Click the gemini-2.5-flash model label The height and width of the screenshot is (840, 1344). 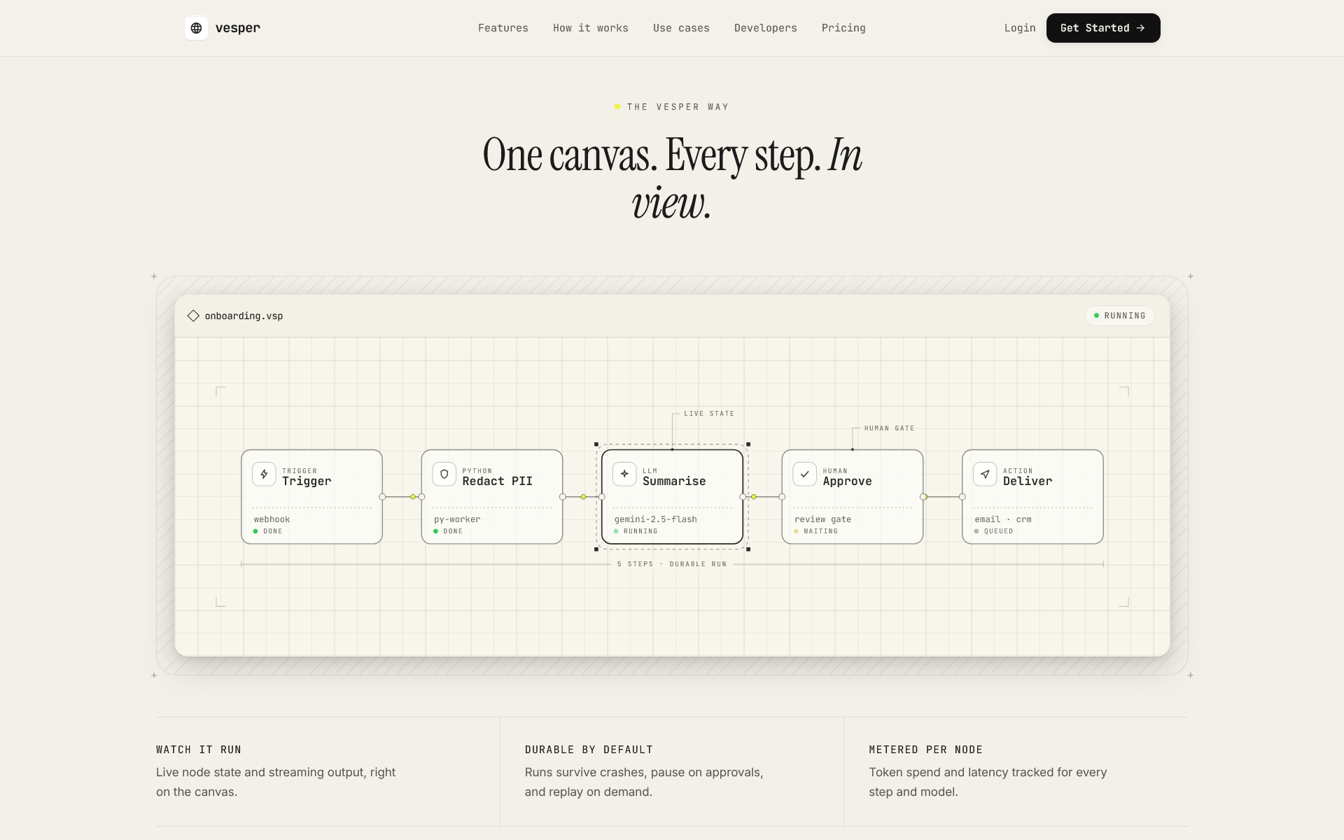656,519
